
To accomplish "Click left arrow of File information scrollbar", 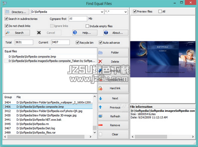I will point(133,137).
